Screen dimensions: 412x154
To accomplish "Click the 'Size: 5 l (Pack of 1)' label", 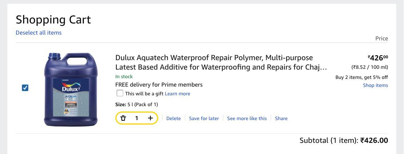I will tap(137, 104).
